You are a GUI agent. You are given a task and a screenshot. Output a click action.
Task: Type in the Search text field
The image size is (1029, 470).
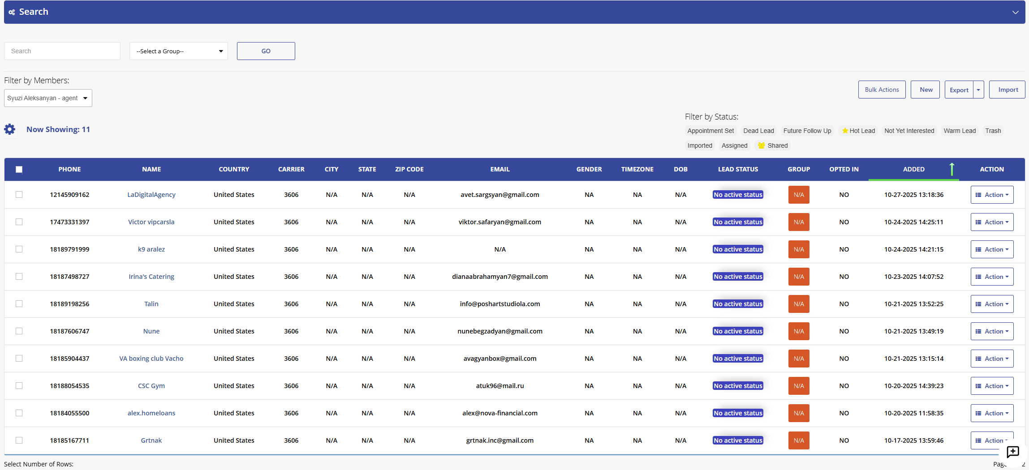[x=62, y=51]
